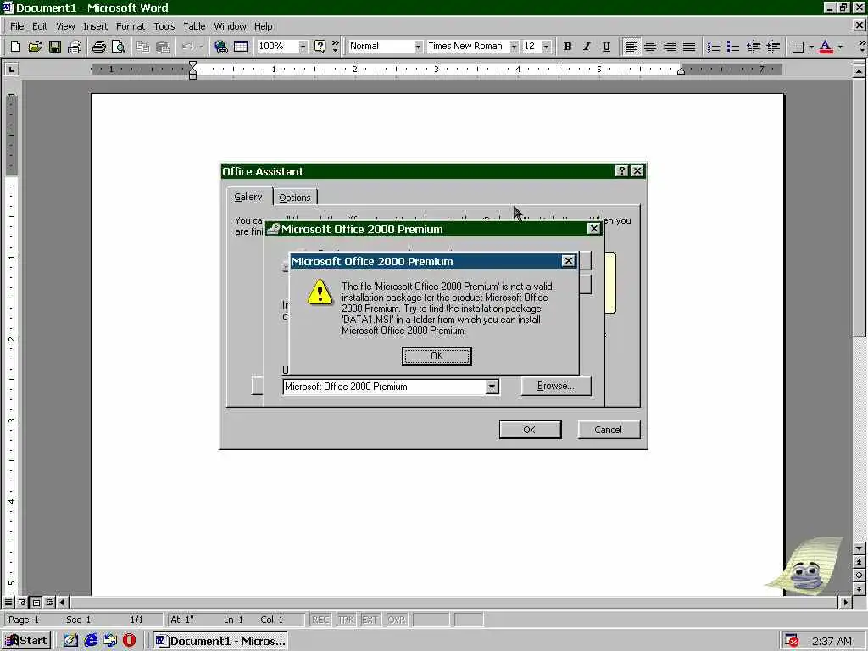This screenshot has height=651, width=868.
Task: Expand More Buttons chevron on Standard toolbar
Action: (335, 47)
